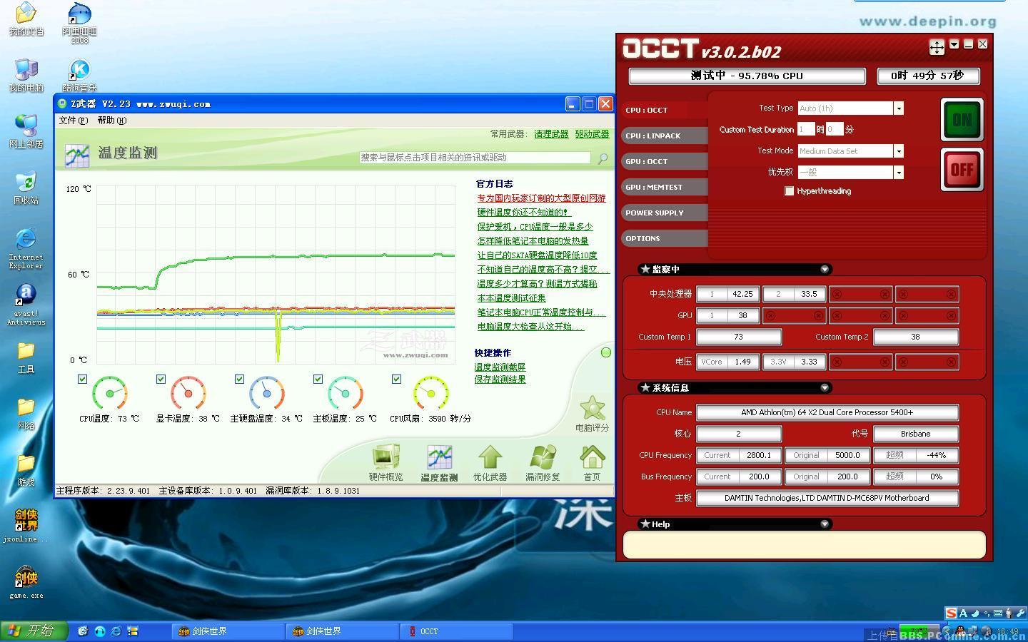Screen dimensions: 1028x642
Task: Open the 电脑评分 star rating icon
Action: tap(592, 414)
